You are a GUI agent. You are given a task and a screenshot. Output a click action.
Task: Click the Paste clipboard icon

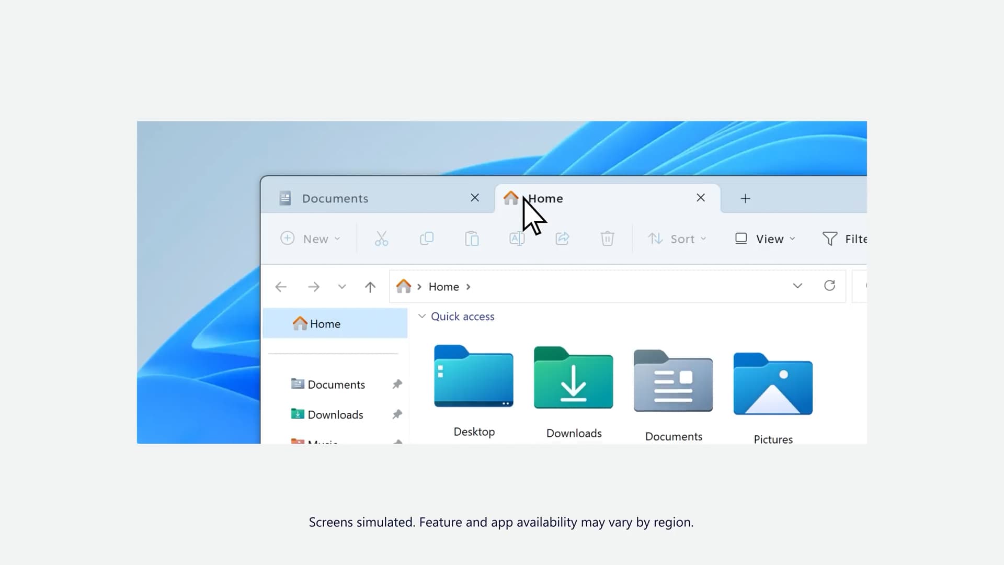472,239
